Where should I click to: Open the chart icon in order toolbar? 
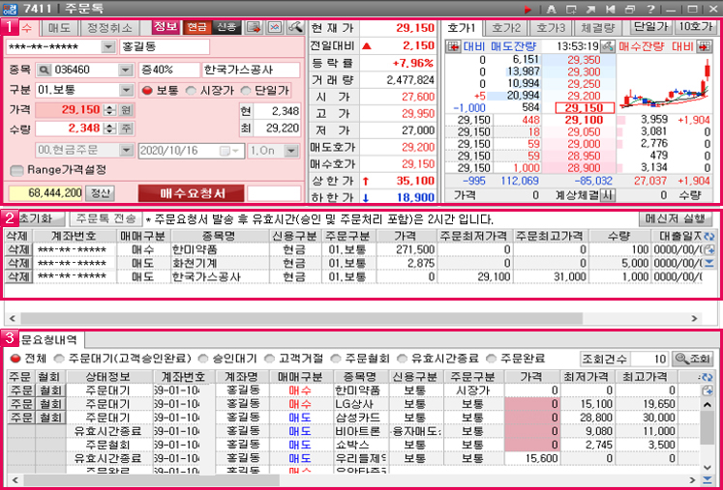[x=275, y=27]
